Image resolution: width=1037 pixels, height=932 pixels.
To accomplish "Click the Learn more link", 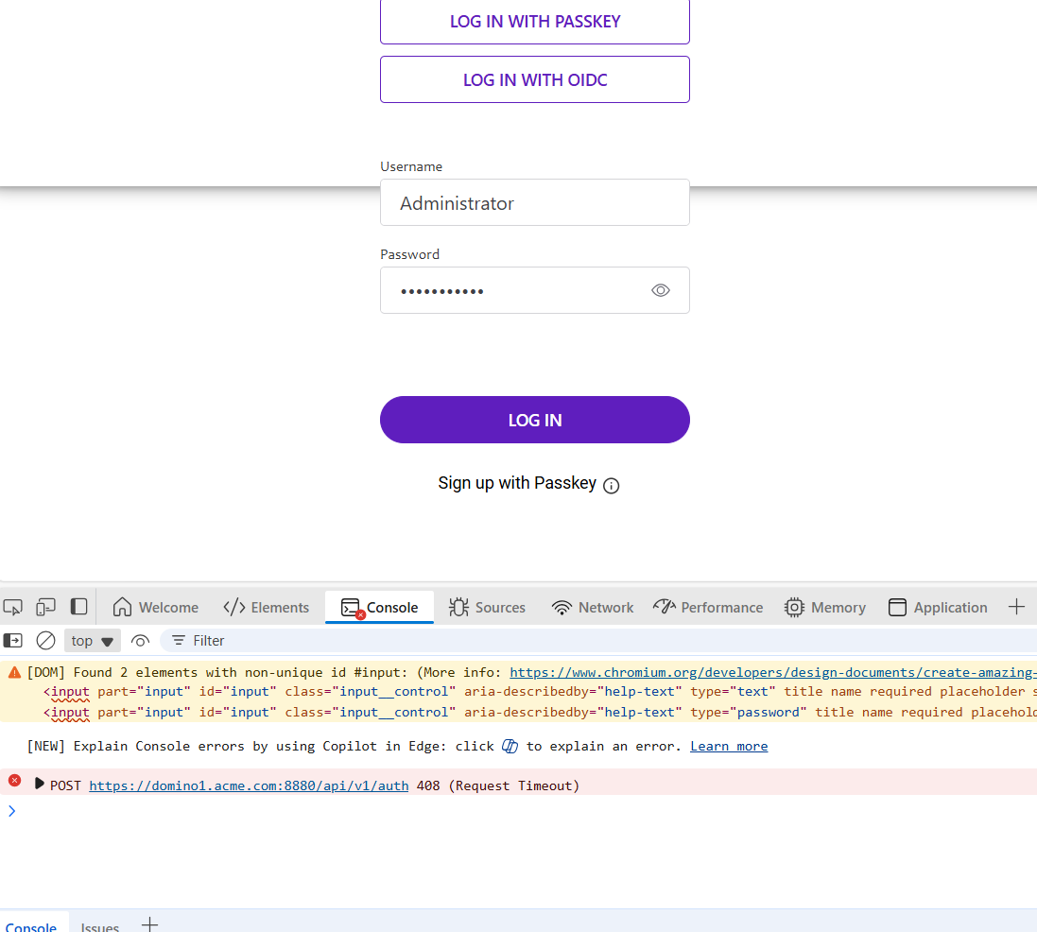I will pyautogui.click(x=728, y=746).
